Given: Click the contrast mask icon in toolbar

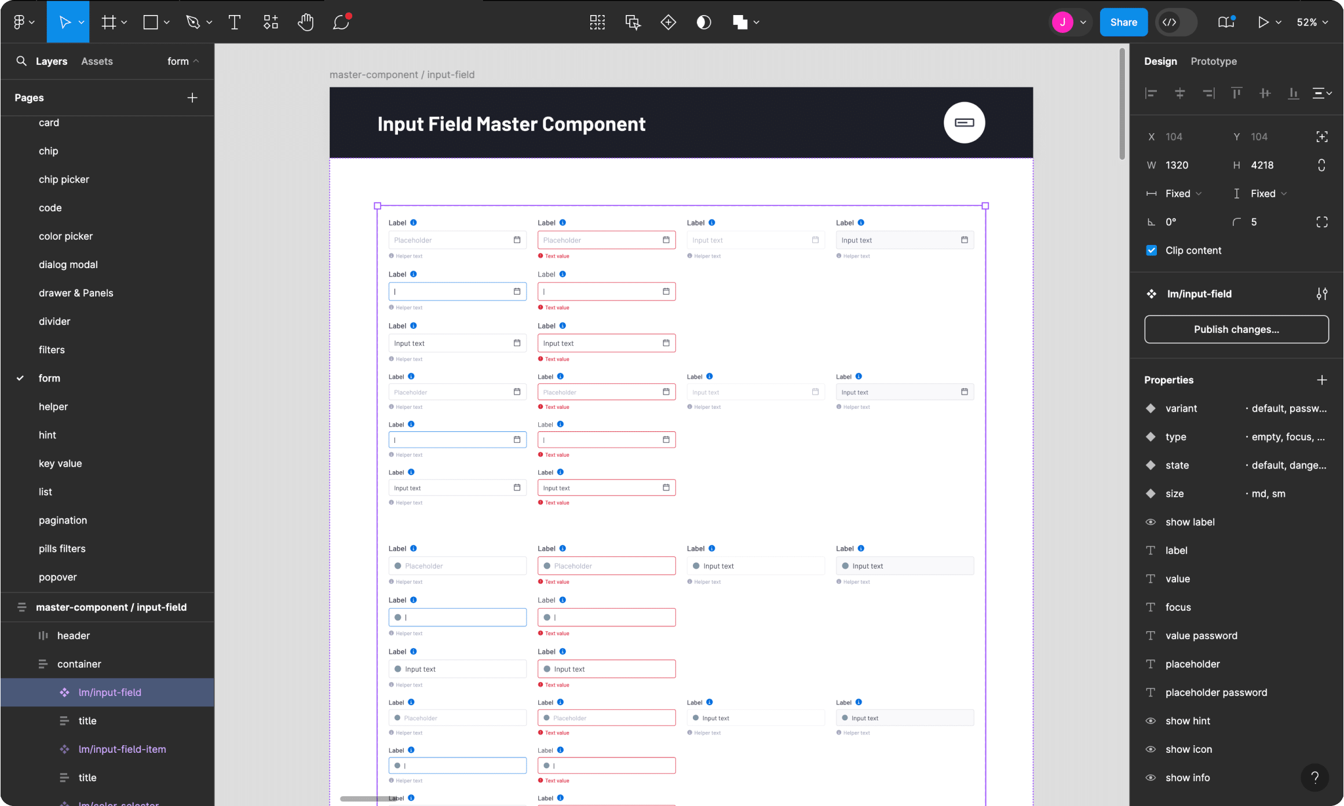Looking at the screenshot, I should pyautogui.click(x=704, y=22).
